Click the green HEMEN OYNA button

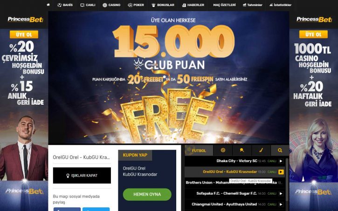[x=147, y=194]
